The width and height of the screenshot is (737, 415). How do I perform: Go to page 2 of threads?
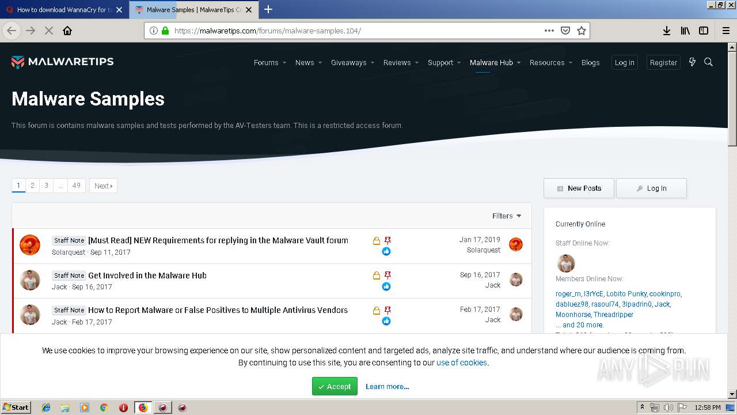tap(32, 186)
